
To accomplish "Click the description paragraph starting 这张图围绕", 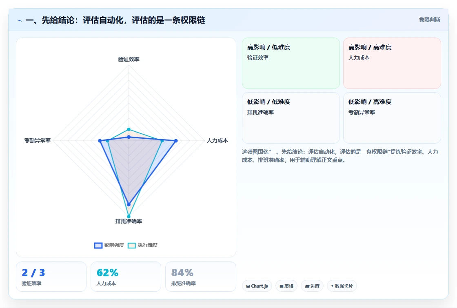I will click(x=340, y=156).
